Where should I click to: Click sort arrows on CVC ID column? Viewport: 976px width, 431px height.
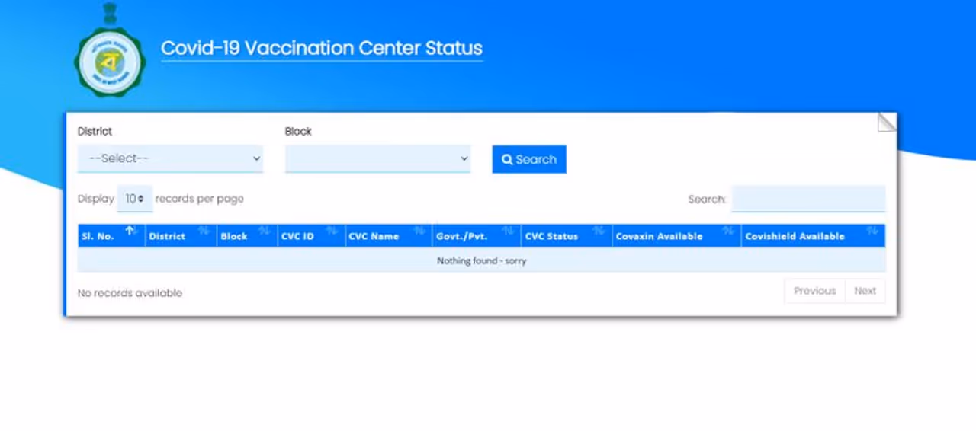[x=332, y=231]
